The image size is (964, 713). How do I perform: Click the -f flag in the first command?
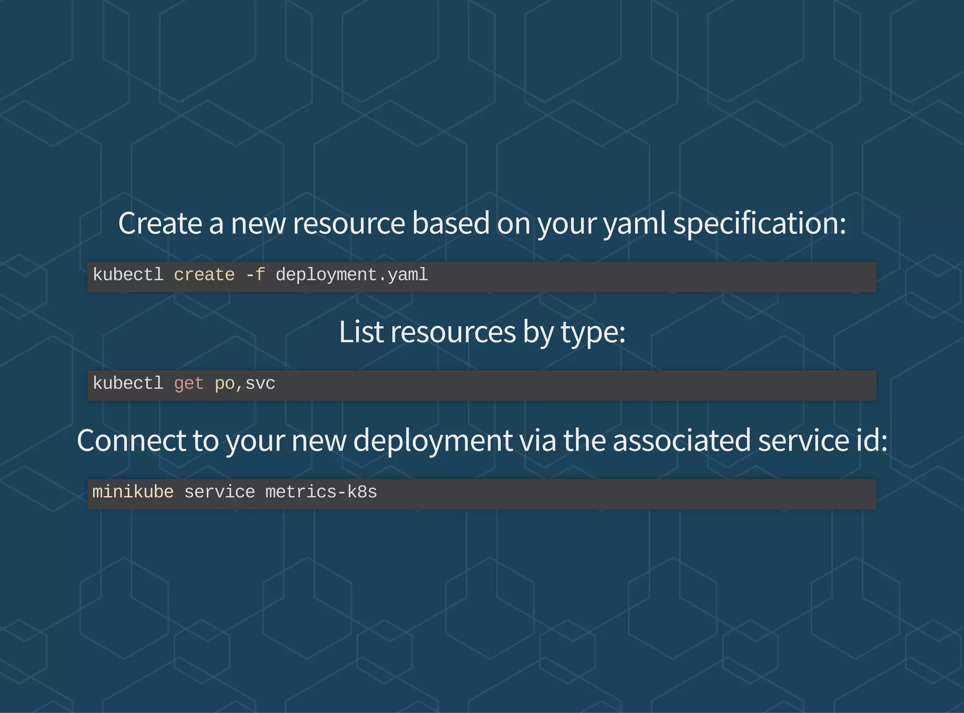(x=255, y=275)
